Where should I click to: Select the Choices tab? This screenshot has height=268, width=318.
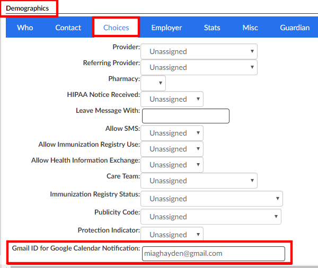116,28
